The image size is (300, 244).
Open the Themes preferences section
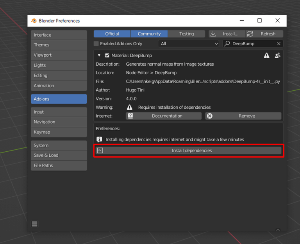[x=59, y=45]
